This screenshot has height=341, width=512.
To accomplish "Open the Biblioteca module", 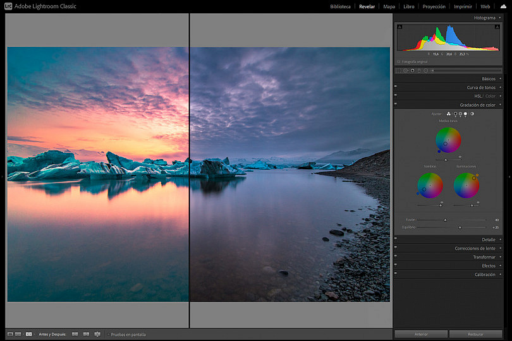I will tap(340, 6).
